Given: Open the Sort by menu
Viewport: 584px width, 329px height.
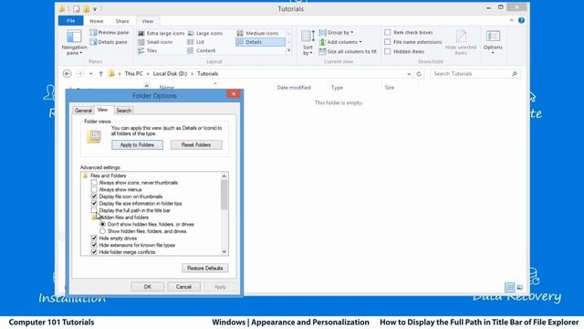Looking at the screenshot, I should pyautogui.click(x=308, y=43).
